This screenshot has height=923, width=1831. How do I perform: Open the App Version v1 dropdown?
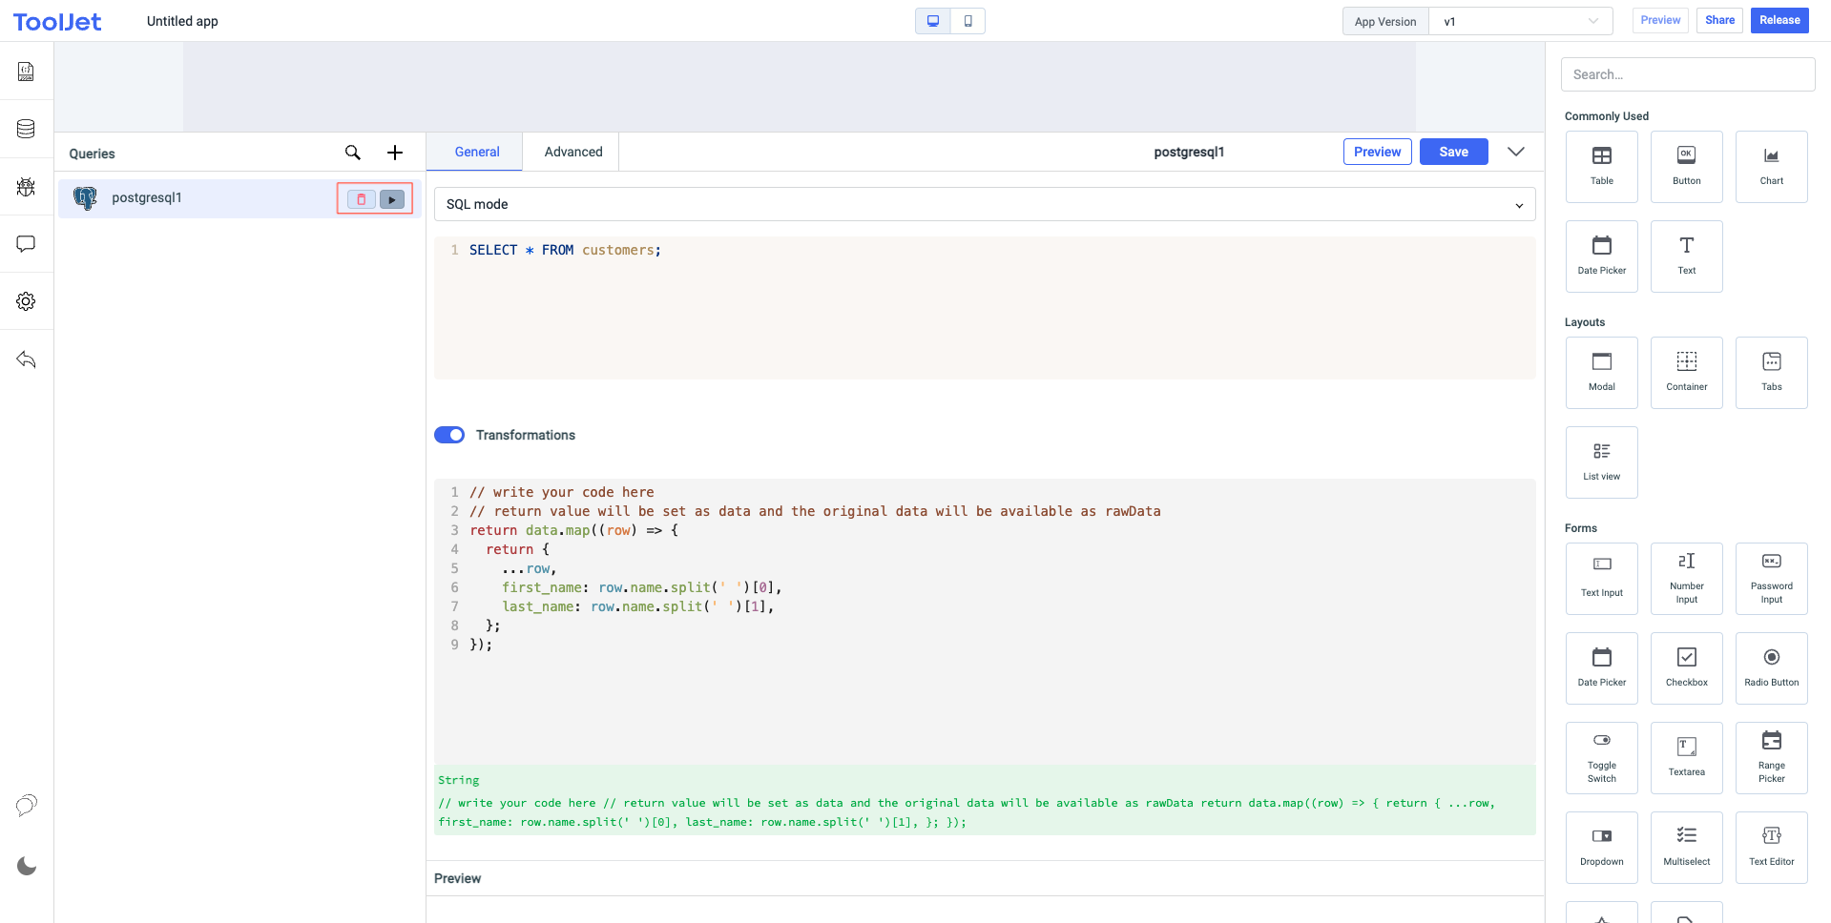click(1520, 21)
